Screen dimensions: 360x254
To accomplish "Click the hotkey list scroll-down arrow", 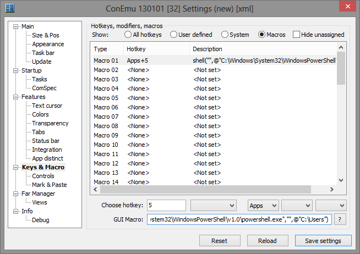I will [x=341, y=180].
